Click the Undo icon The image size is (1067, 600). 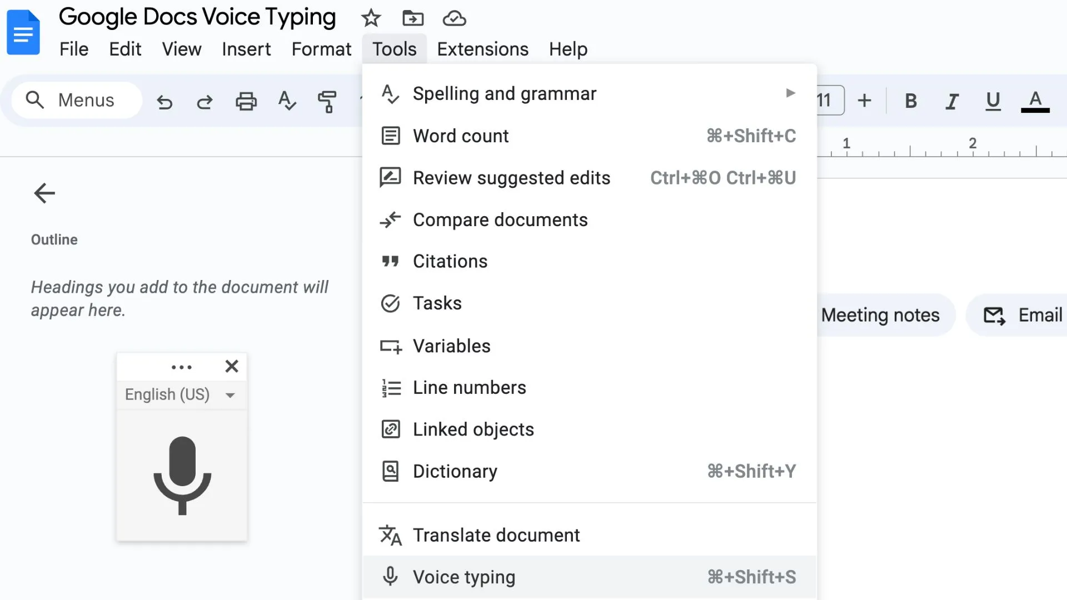[x=164, y=101]
